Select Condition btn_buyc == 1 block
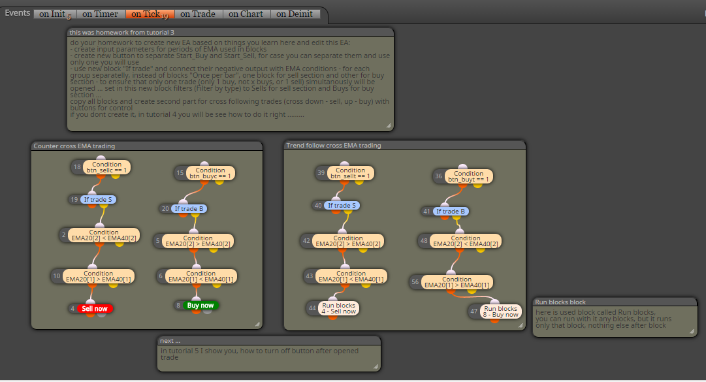The height and width of the screenshot is (382, 706). (x=210, y=173)
